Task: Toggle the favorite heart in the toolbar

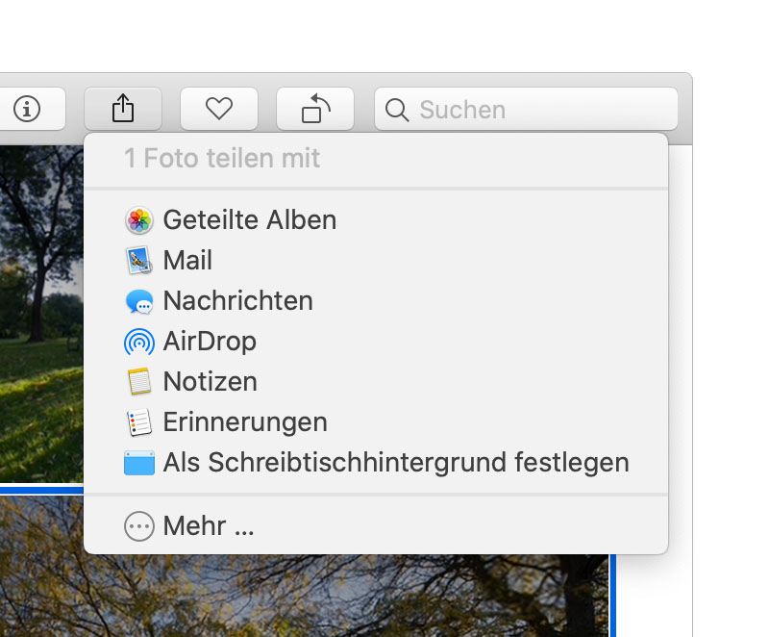Action: tap(219, 109)
